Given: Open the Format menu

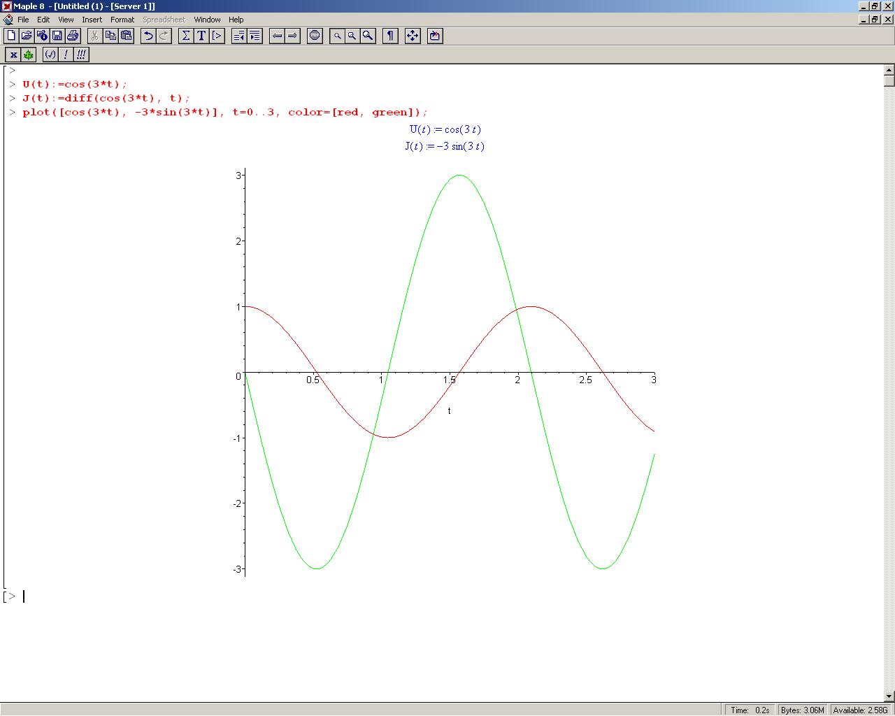Looking at the screenshot, I should point(122,20).
